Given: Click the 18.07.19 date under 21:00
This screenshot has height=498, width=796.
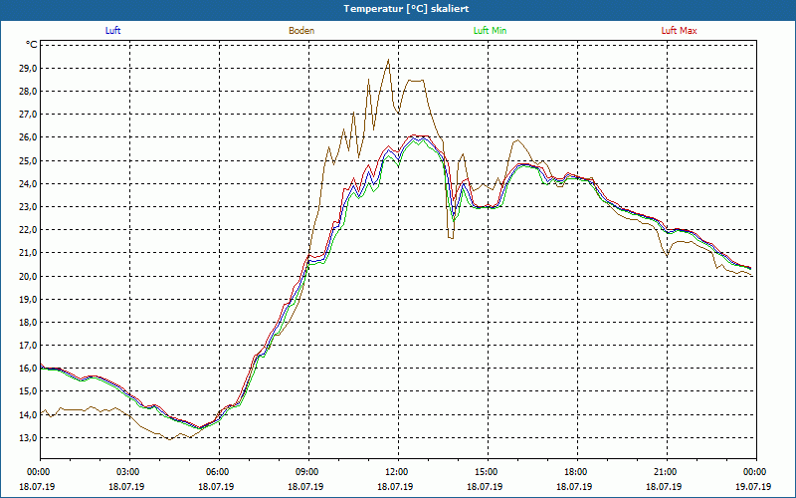Looking at the screenshot, I should coord(664,486).
